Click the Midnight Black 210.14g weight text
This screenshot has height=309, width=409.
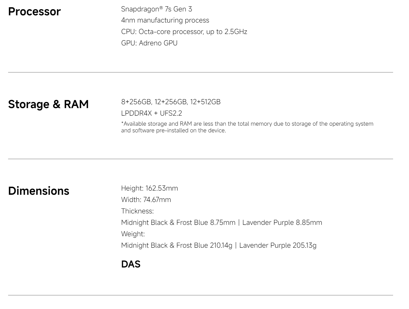pos(176,245)
